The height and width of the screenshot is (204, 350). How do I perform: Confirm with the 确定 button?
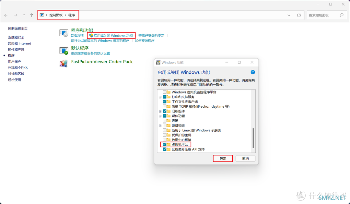(x=223, y=158)
